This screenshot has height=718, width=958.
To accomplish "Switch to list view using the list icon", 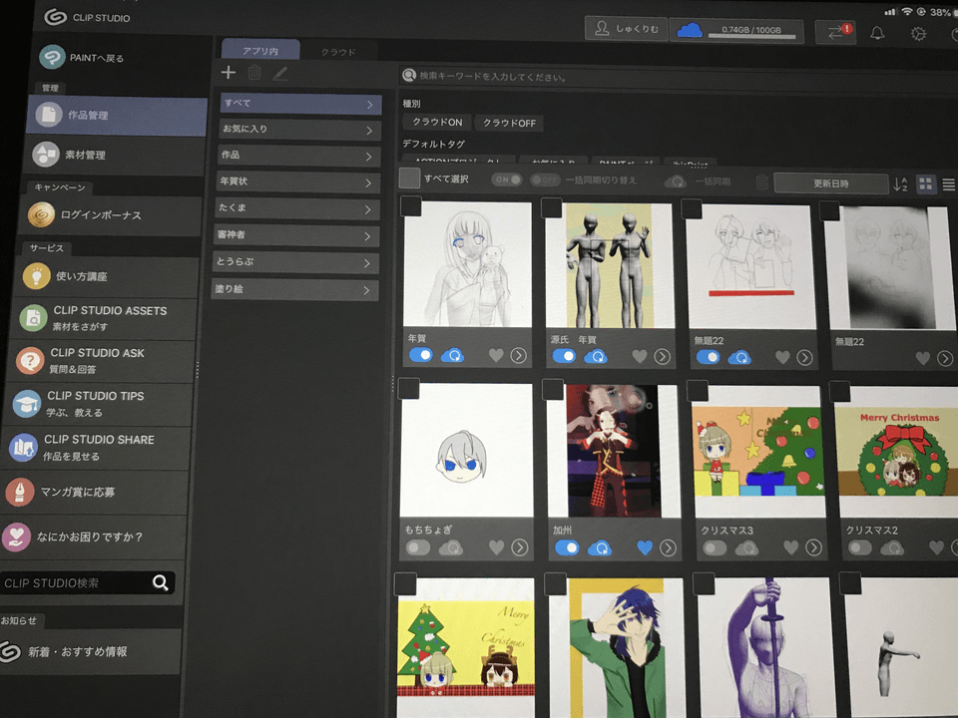I will (x=949, y=183).
